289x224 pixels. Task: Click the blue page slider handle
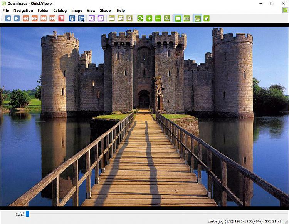click(x=27, y=214)
